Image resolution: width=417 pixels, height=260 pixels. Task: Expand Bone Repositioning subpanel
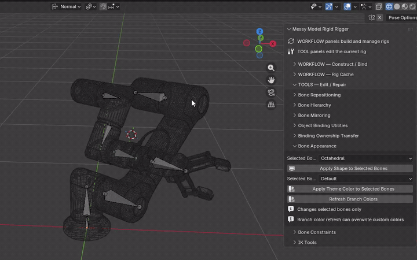294,95
